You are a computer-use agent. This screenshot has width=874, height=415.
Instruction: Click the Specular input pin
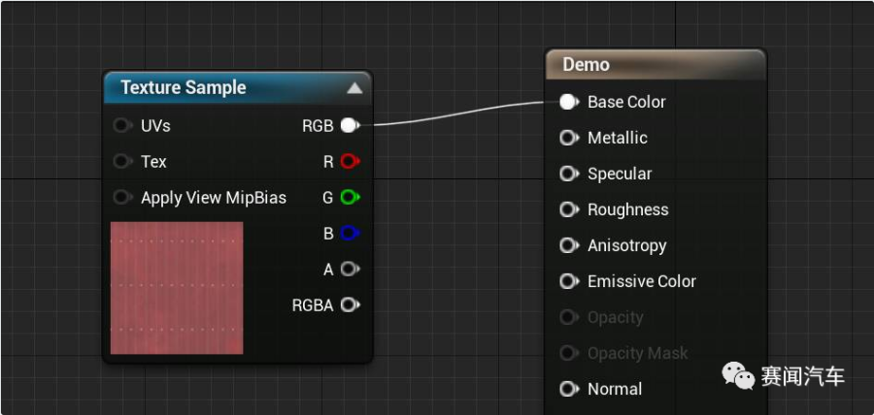[x=569, y=174]
